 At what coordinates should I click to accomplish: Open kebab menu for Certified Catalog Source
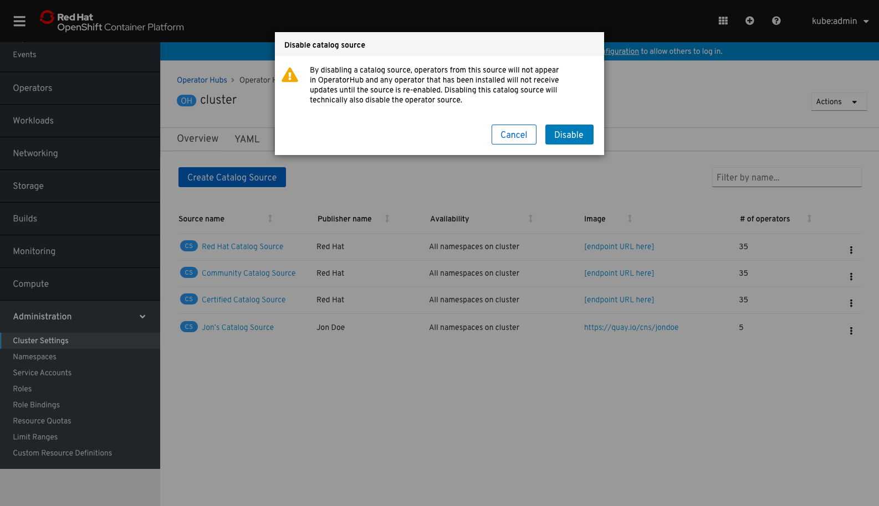click(851, 303)
